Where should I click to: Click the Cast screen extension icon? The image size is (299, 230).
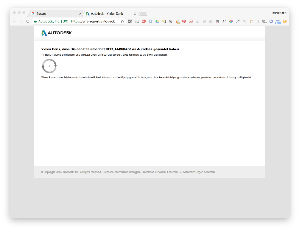(137, 21)
